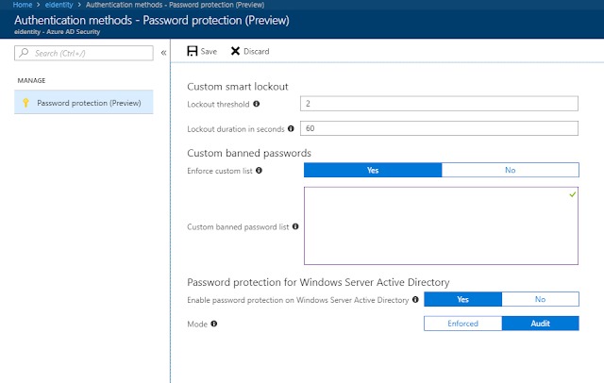Disable password protection on Windows Server AD
The image size is (604, 383).
point(540,299)
